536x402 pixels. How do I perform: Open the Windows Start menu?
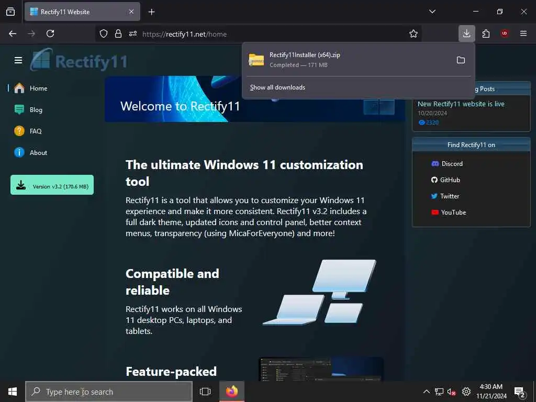click(13, 392)
